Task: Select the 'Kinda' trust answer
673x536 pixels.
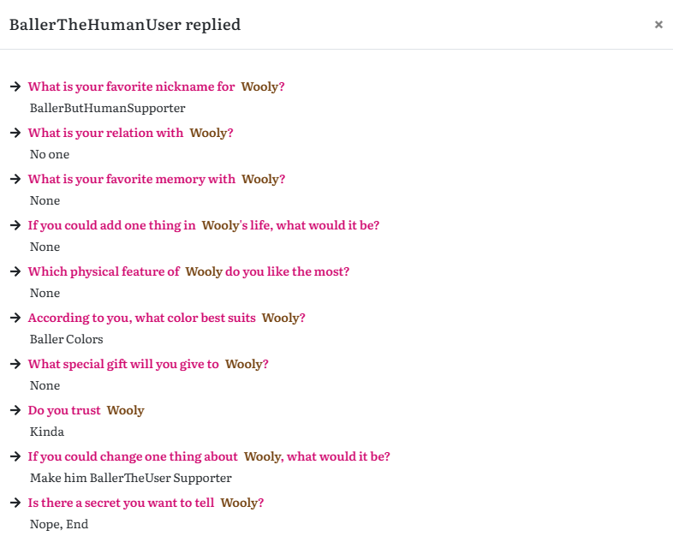Action: point(47,432)
